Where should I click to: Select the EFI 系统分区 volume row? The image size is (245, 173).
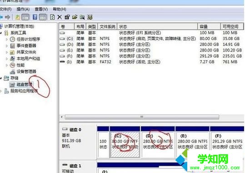pos(151,33)
